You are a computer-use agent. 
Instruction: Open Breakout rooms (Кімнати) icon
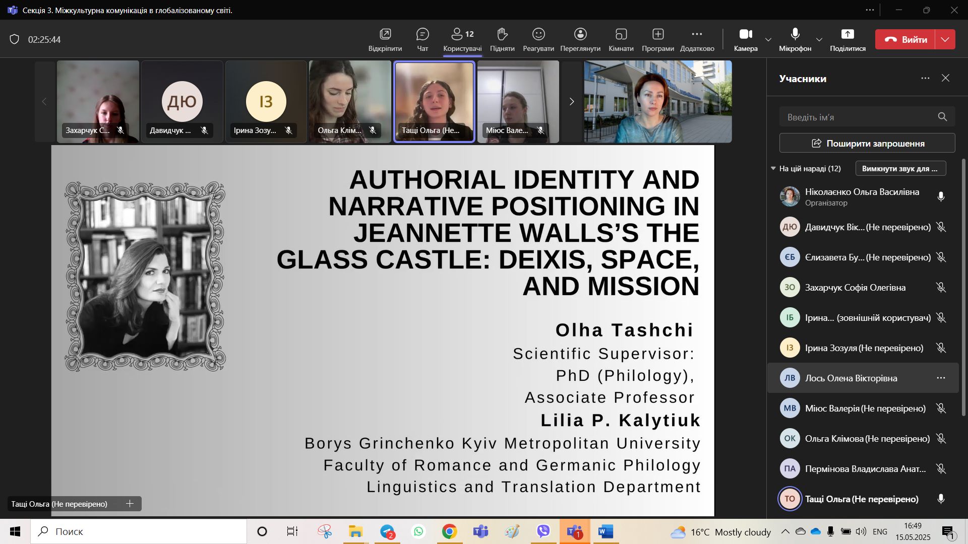pos(621,35)
